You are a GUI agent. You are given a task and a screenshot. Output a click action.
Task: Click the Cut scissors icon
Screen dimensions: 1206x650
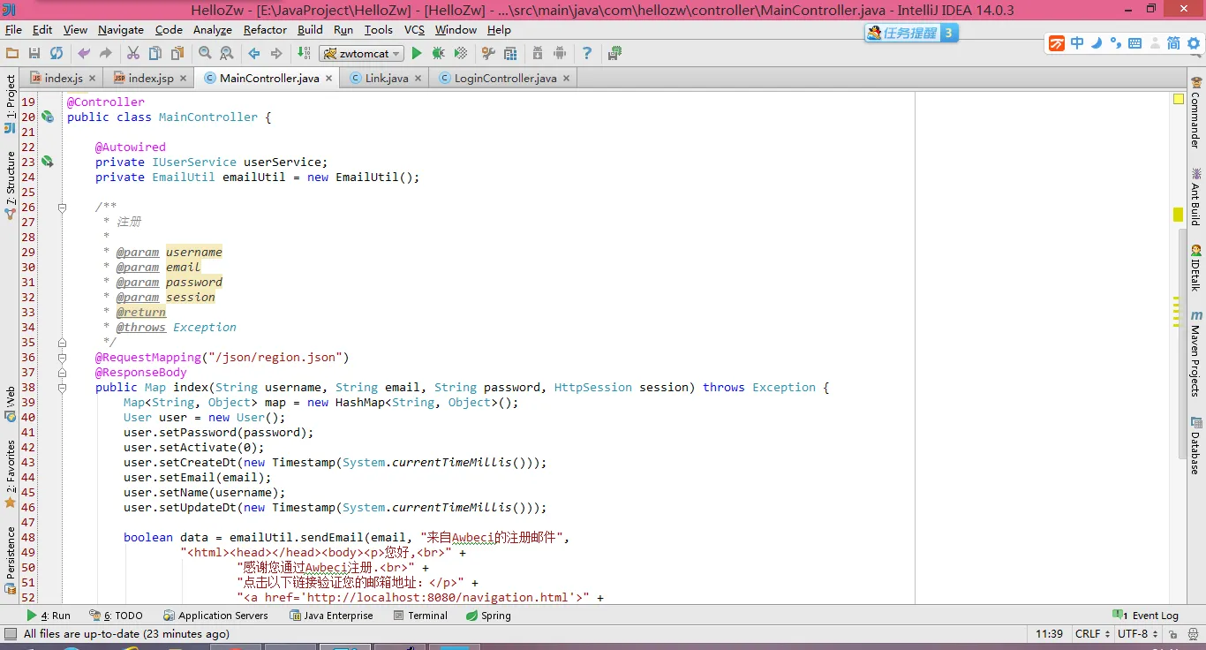[x=133, y=54]
